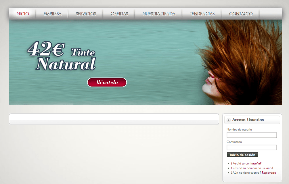Viewport: 289px width, 184px height.
Task: Focus the Contraseña password field
Action: click(252, 147)
